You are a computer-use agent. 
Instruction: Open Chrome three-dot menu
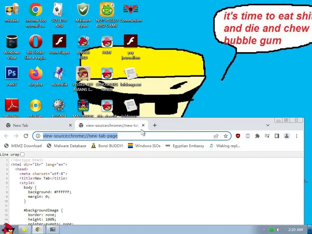(x=296, y=136)
